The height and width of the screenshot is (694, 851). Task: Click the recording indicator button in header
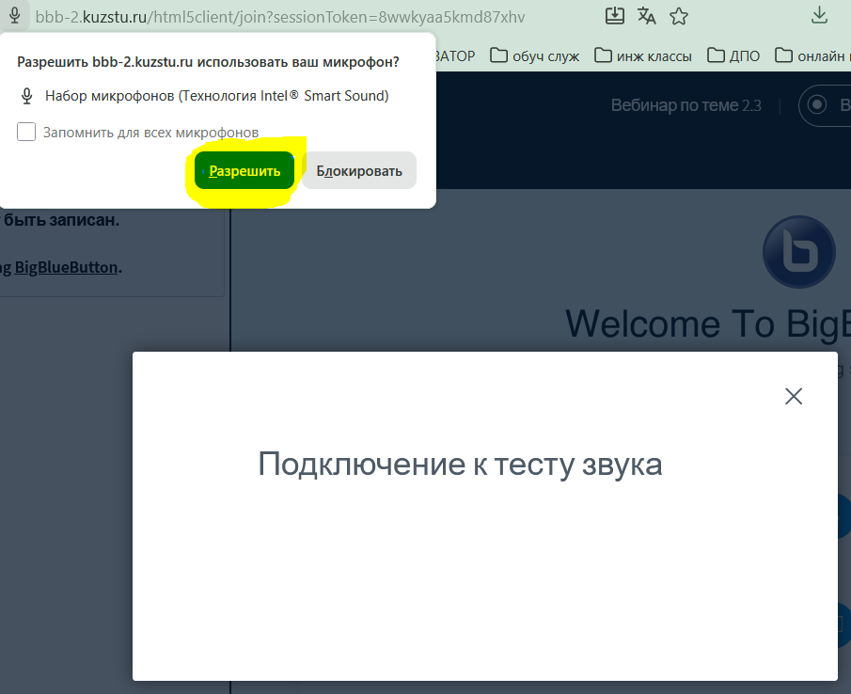coord(825,105)
